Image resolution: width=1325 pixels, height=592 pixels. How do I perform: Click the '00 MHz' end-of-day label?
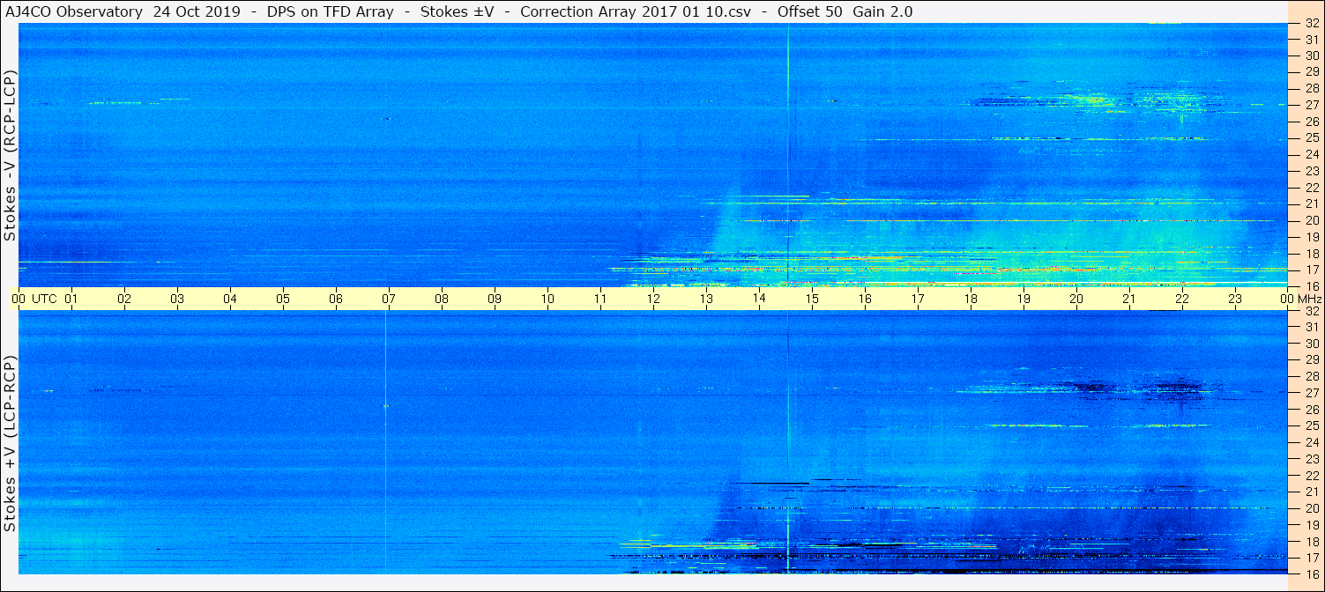click(1301, 299)
